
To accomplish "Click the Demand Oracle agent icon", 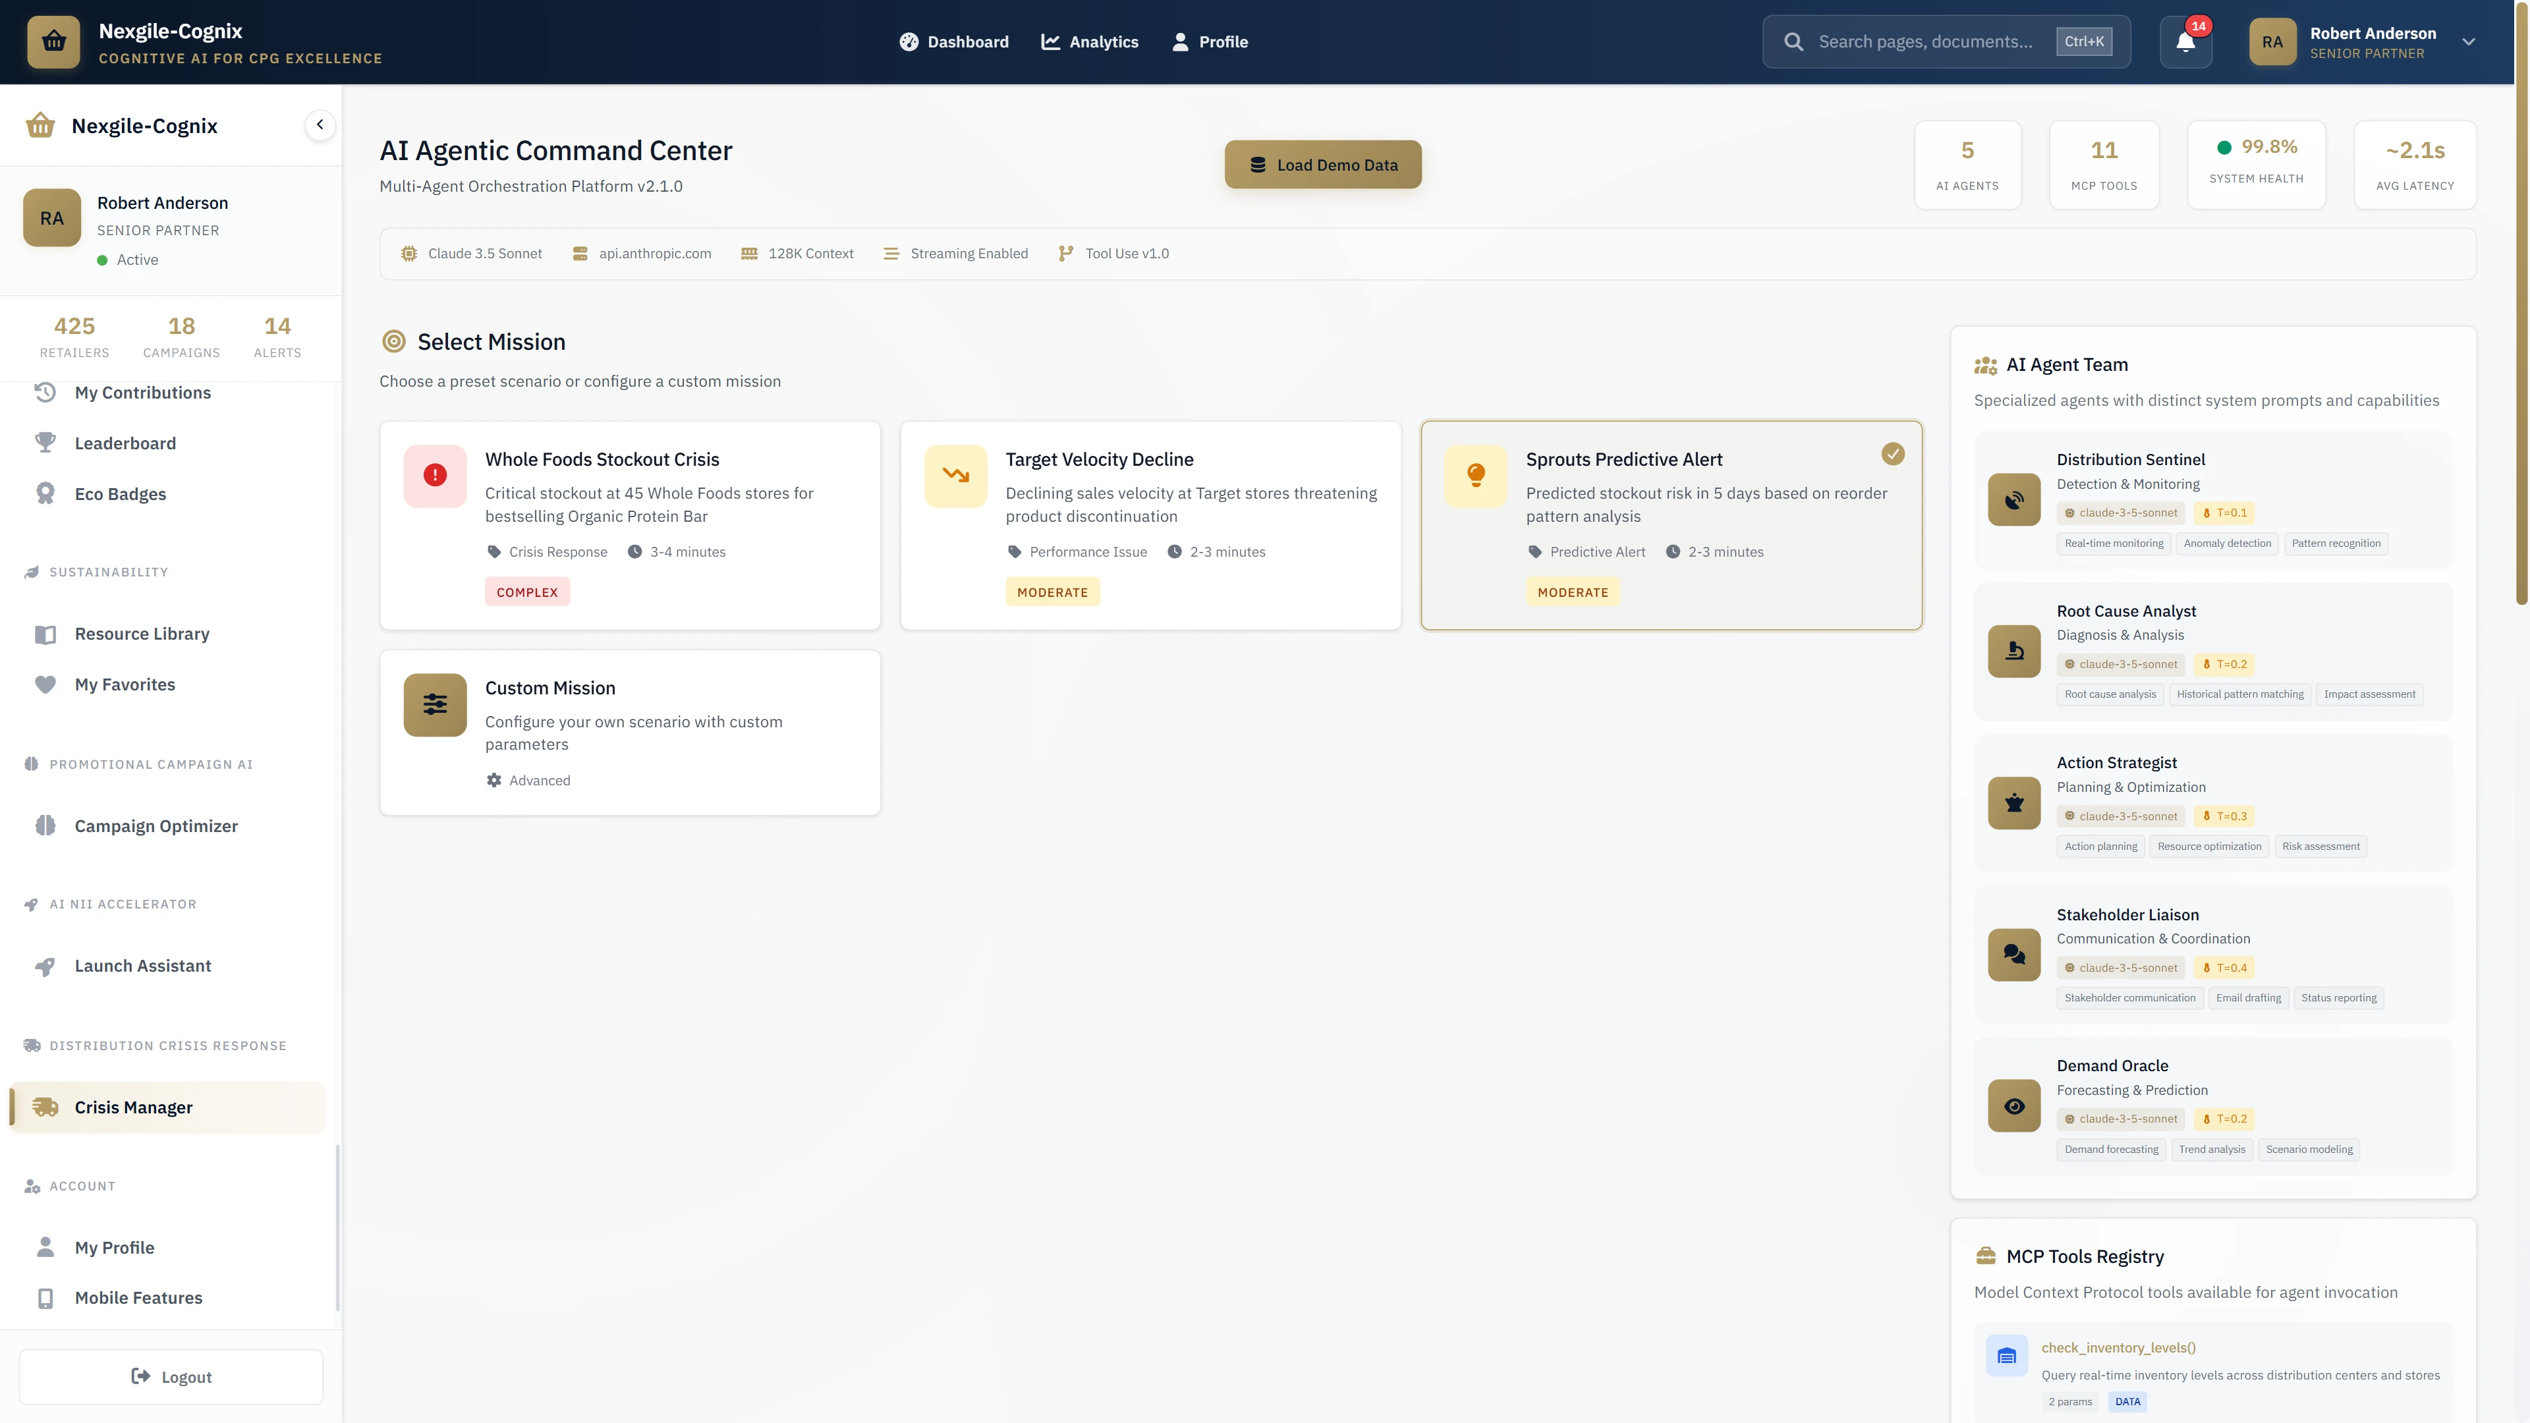I will pos(2013,1105).
